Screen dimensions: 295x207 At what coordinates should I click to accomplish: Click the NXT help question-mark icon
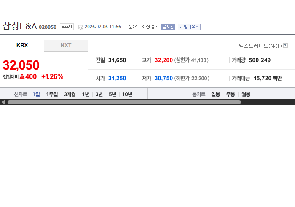285,46
